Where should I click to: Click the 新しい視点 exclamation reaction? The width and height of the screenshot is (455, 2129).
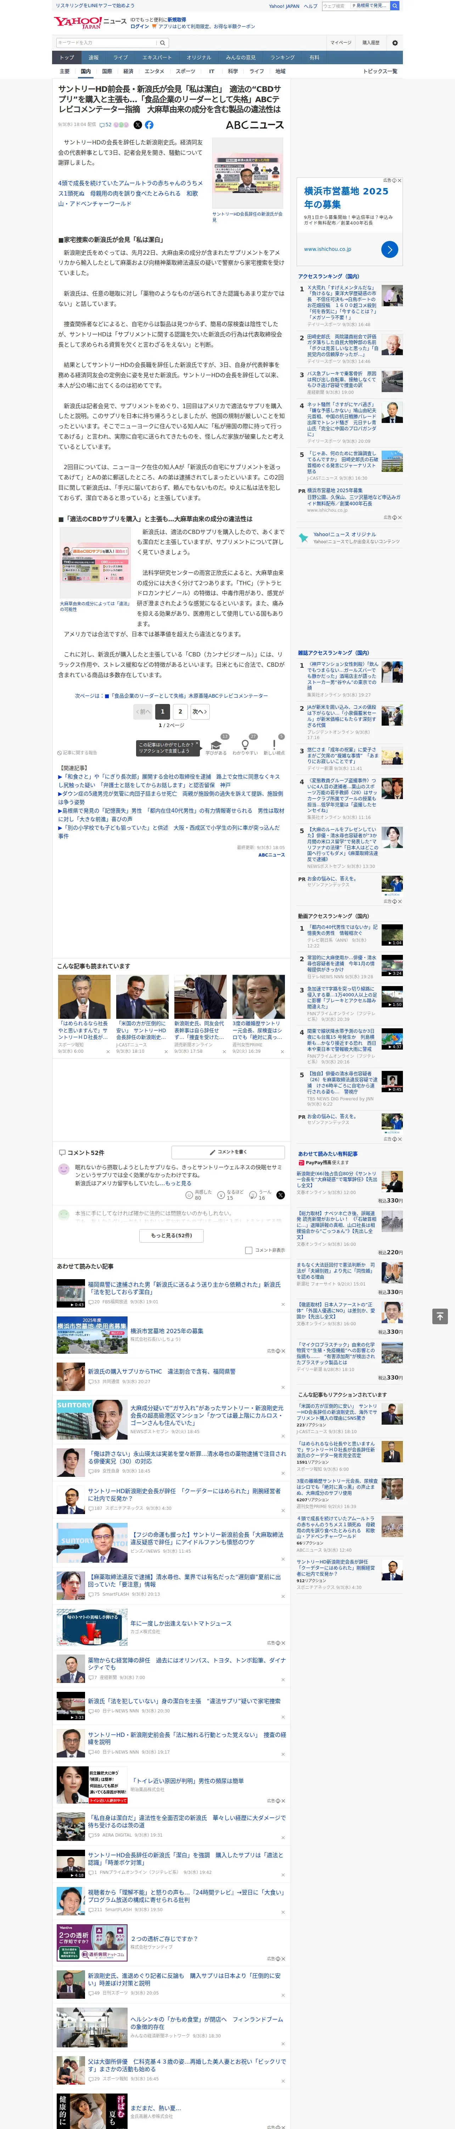274,745
